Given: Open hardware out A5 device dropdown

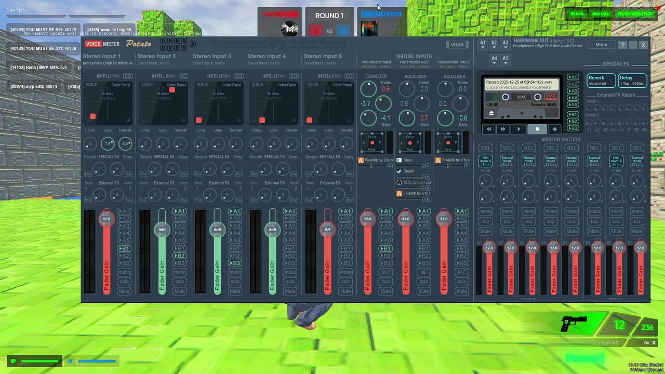Looking at the screenshot, I should click(x=506, y=60).
